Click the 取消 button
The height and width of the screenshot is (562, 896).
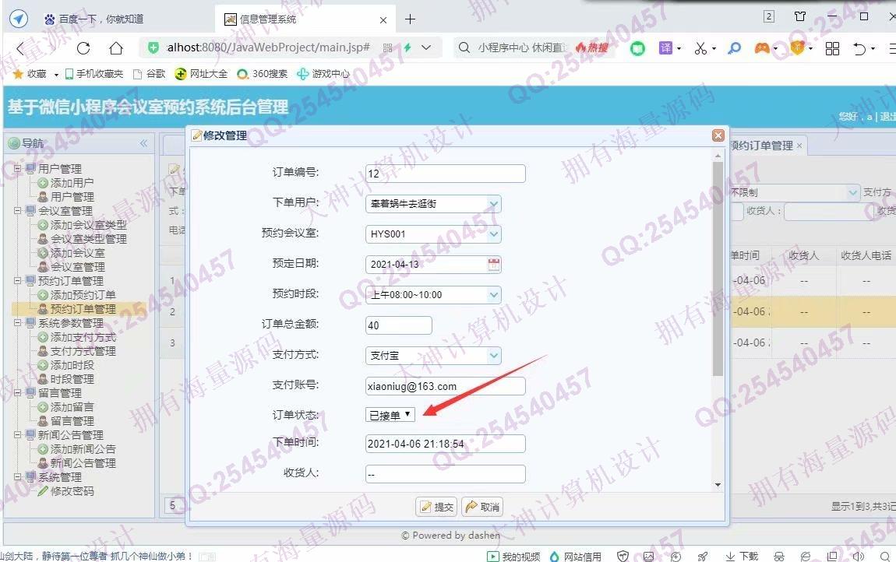(482, 507)
